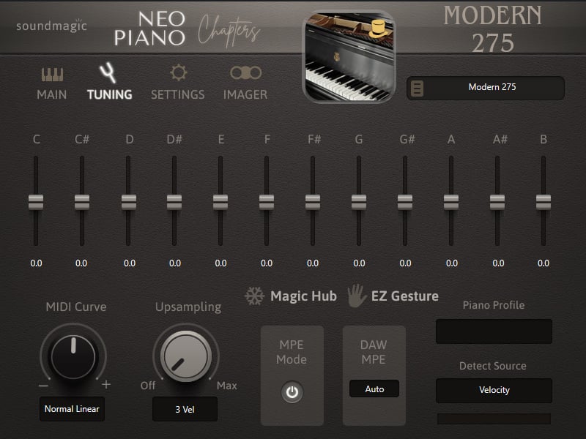586x439 pixels.
Task: Toggle the MPE Mode power button
Action: pyautogui.click(x=292, y=392)
